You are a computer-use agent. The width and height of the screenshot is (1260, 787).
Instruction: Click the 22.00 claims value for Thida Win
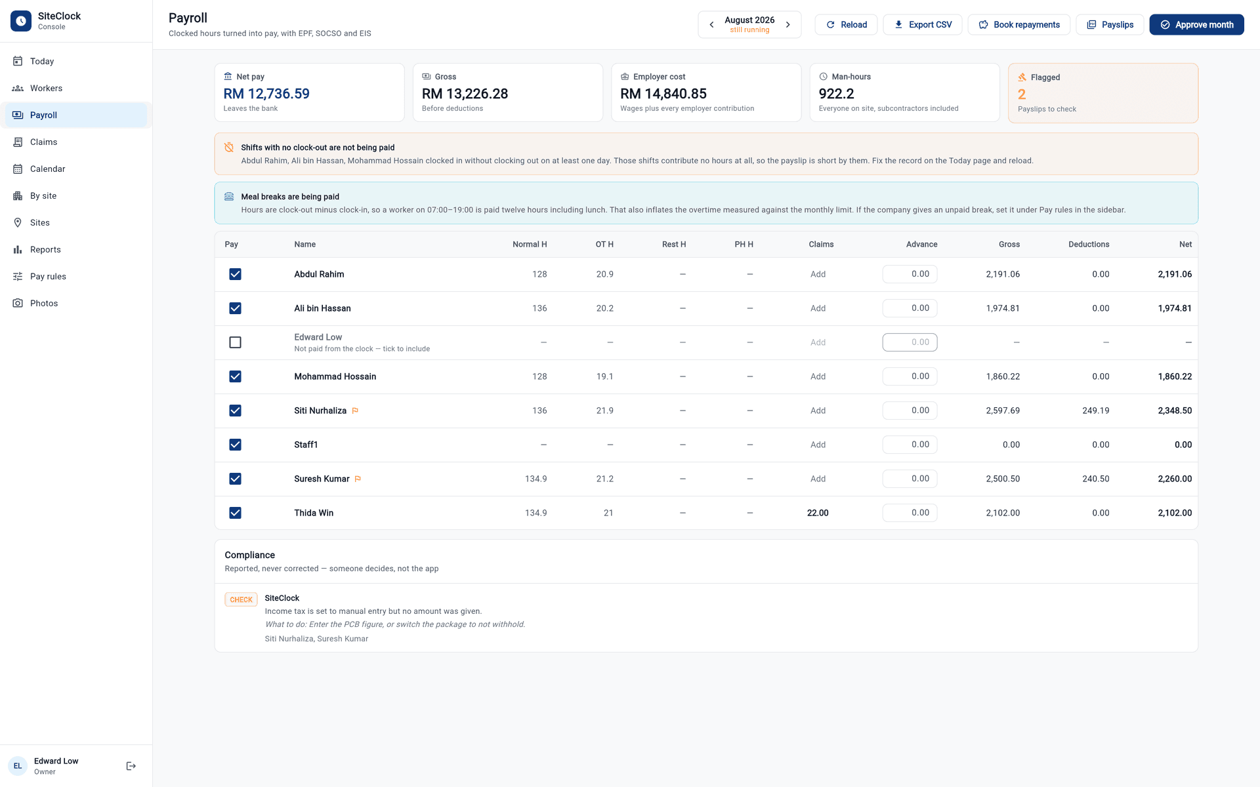click(x=818, y=513)
